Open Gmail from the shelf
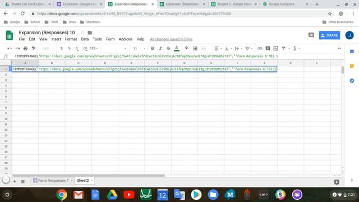Image resolution: width=359 pixels, height=202 pixels. (79, 195)
